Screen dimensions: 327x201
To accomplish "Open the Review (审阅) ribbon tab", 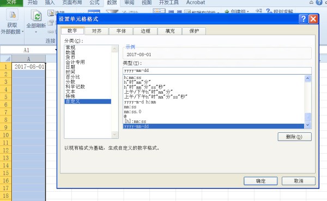I will click(129, 3).
